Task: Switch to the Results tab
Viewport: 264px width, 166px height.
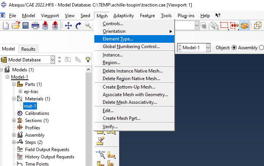Action: [x=28, y=49]
